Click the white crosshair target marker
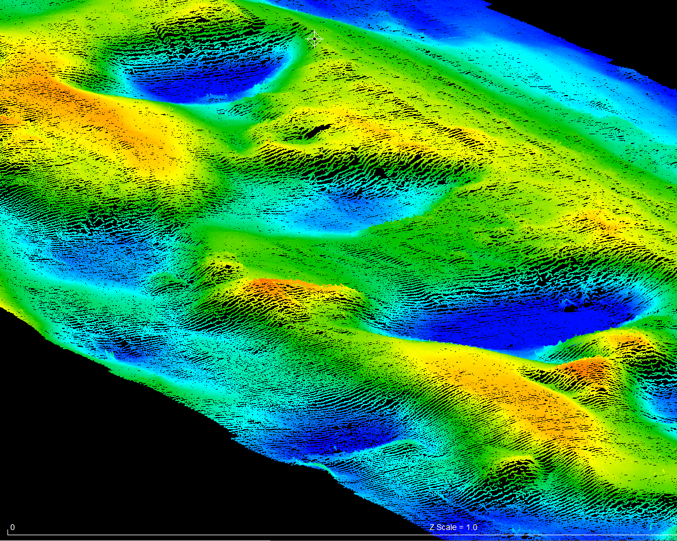The width and height of the screenshot is (677, 541). [x=315, y=39]
